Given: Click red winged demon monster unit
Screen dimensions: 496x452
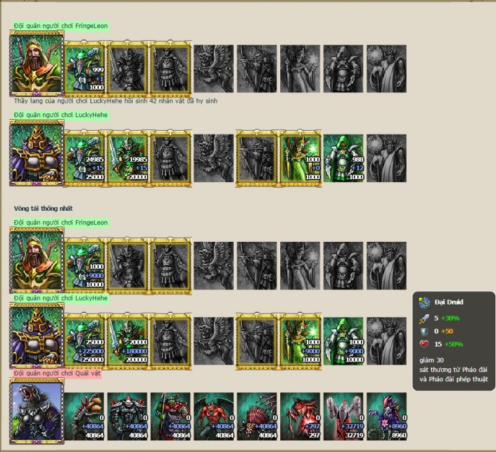Looking at the screenshot, I should point(214,417).
